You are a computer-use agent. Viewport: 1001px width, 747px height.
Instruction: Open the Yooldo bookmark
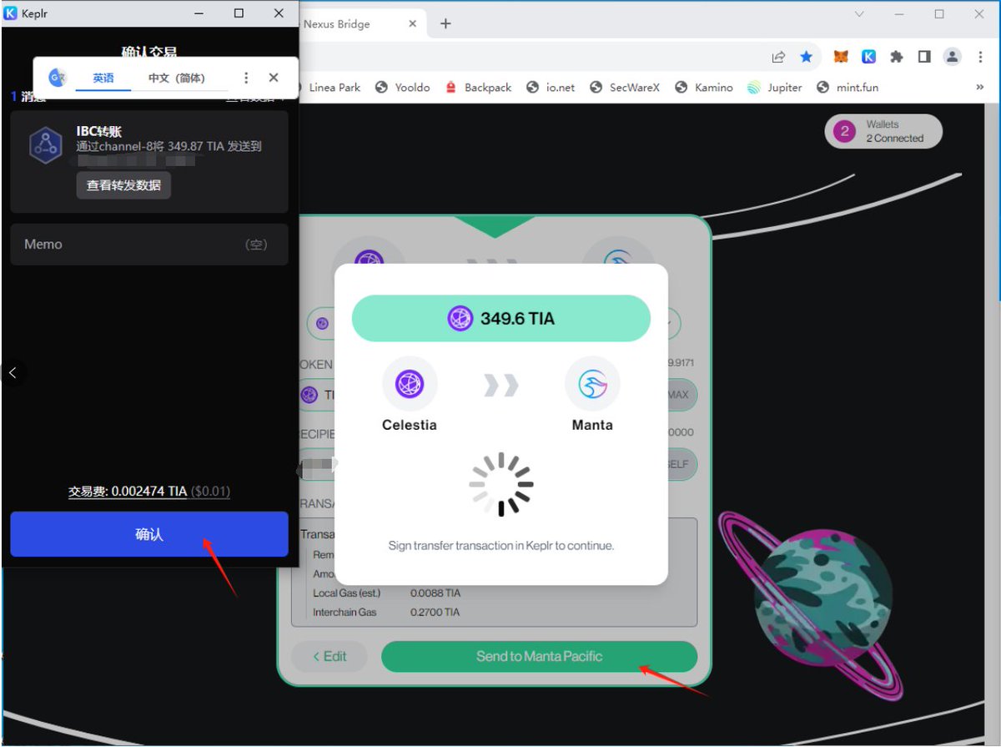(402, 87)
